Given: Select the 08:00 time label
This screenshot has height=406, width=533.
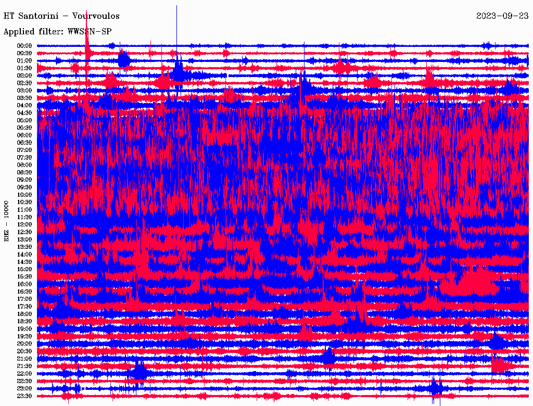Looking at the screenshot, I should coord(24,165).
